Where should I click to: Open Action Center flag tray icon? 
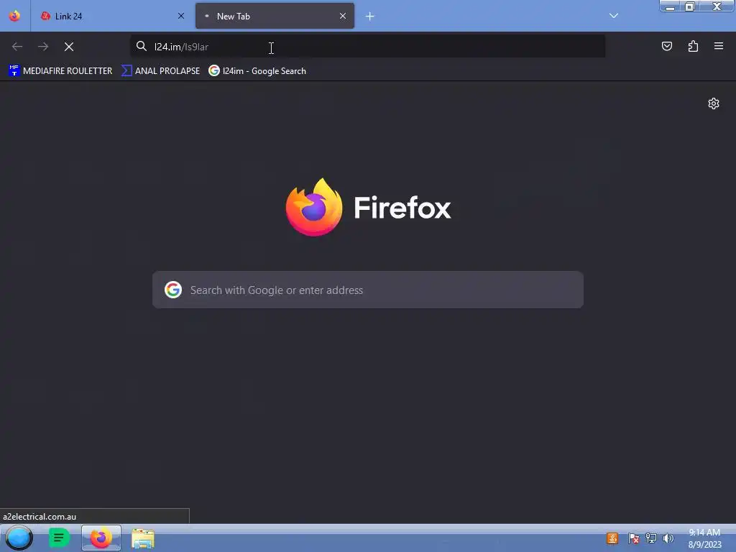[633, 538]
